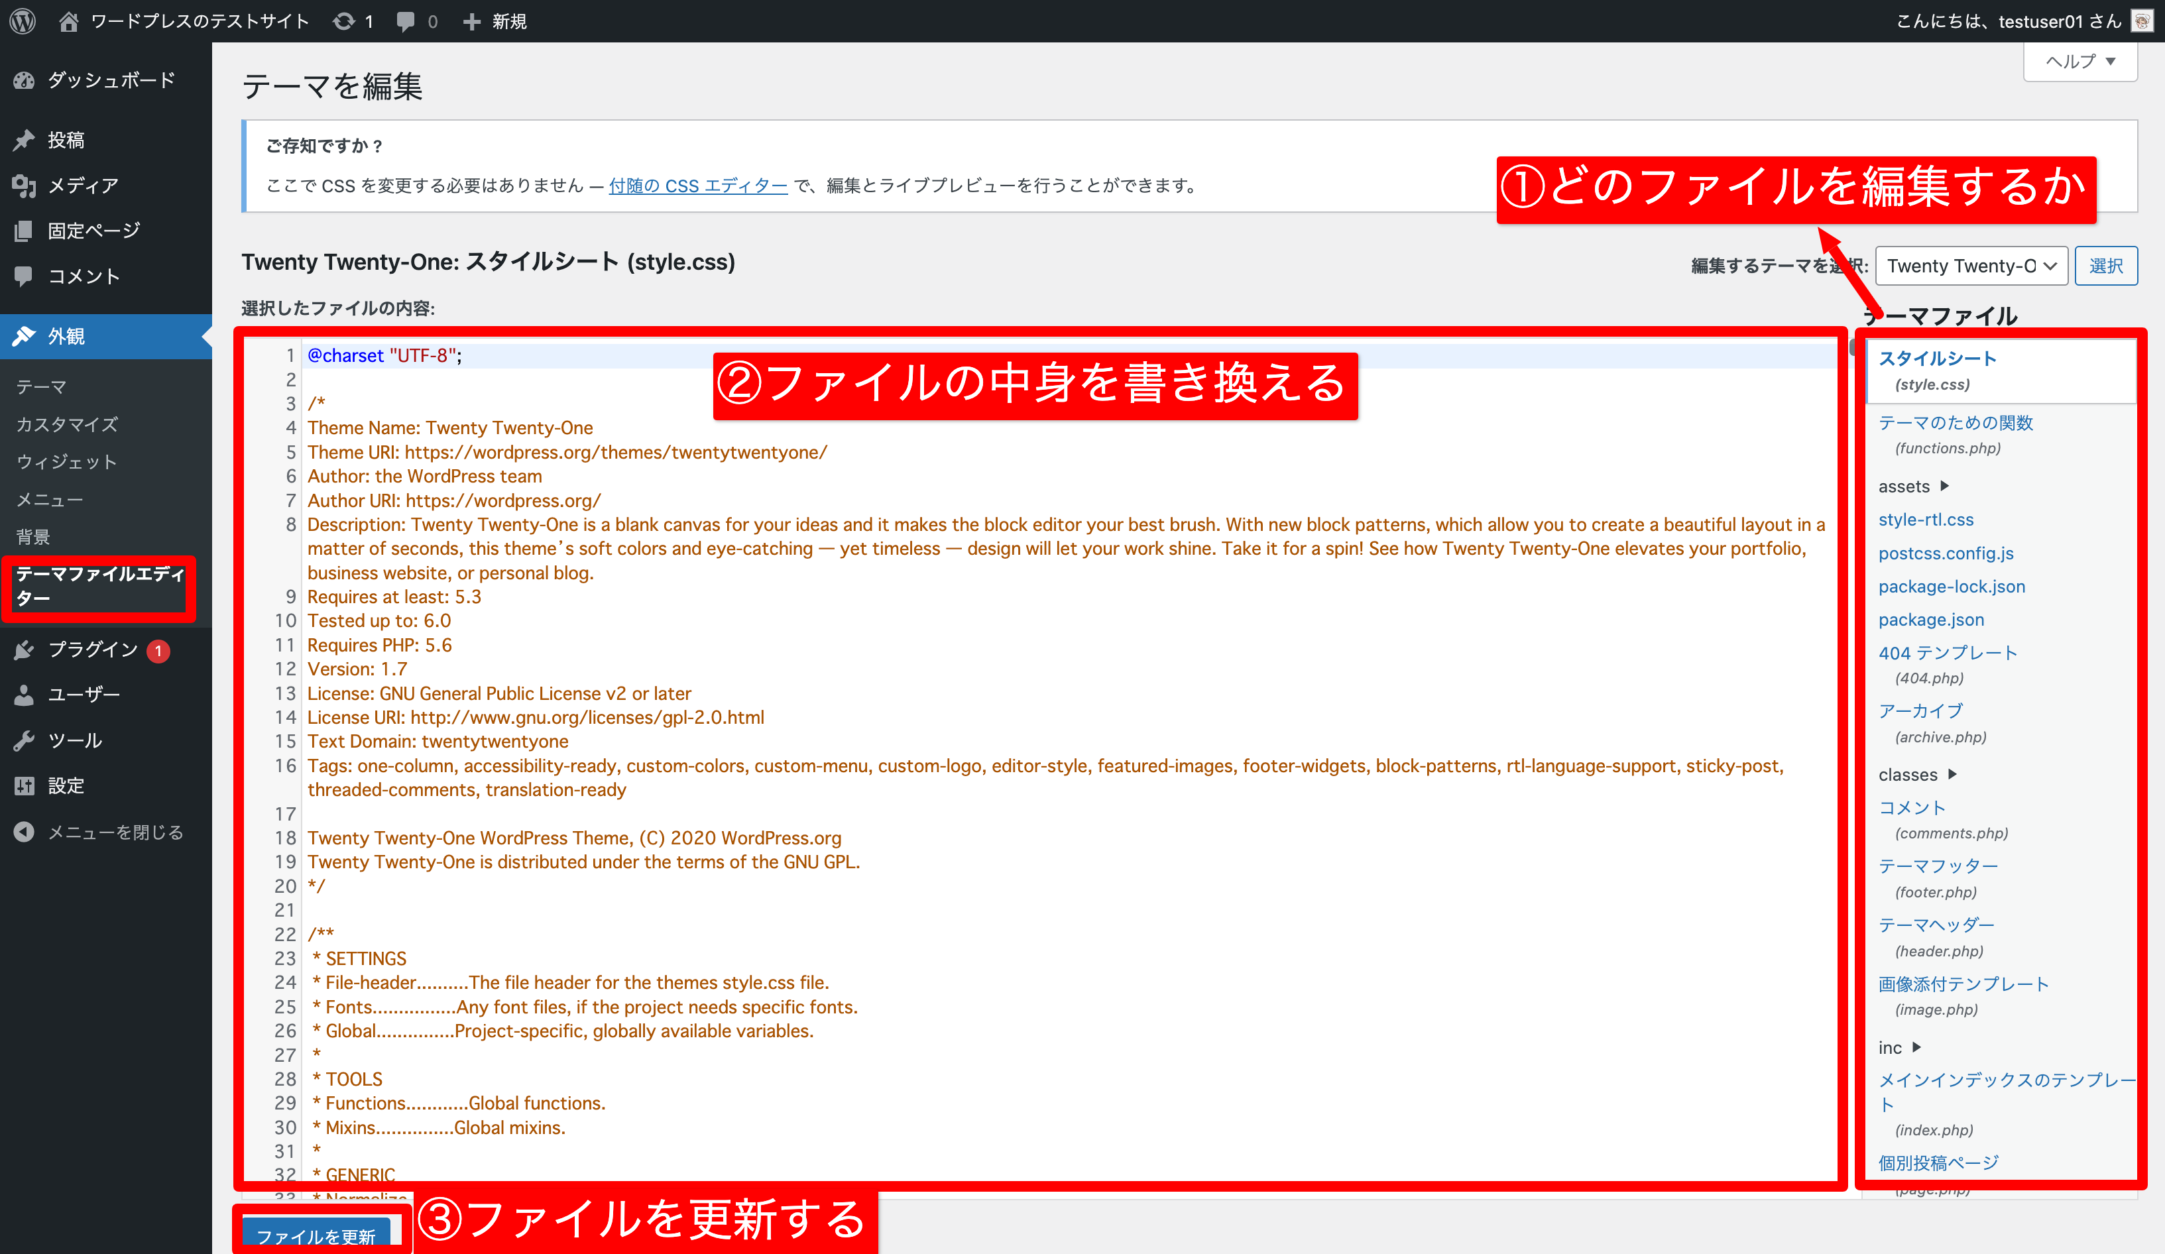The width and height of the screenshot is (2165, 1254).
Task: Click the plus icon for 新規
Action: 472,21
